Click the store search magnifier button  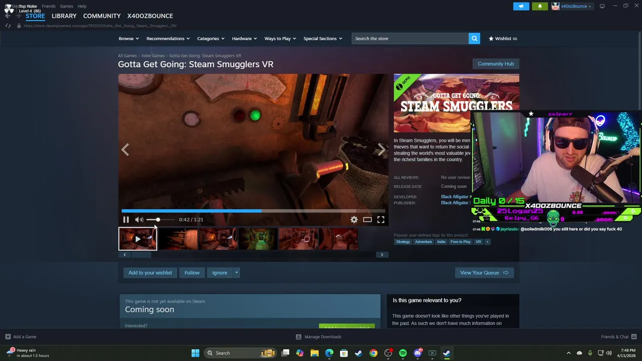tap(474, 39)
